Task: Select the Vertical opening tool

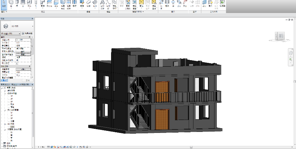Action: coord(179,4)
